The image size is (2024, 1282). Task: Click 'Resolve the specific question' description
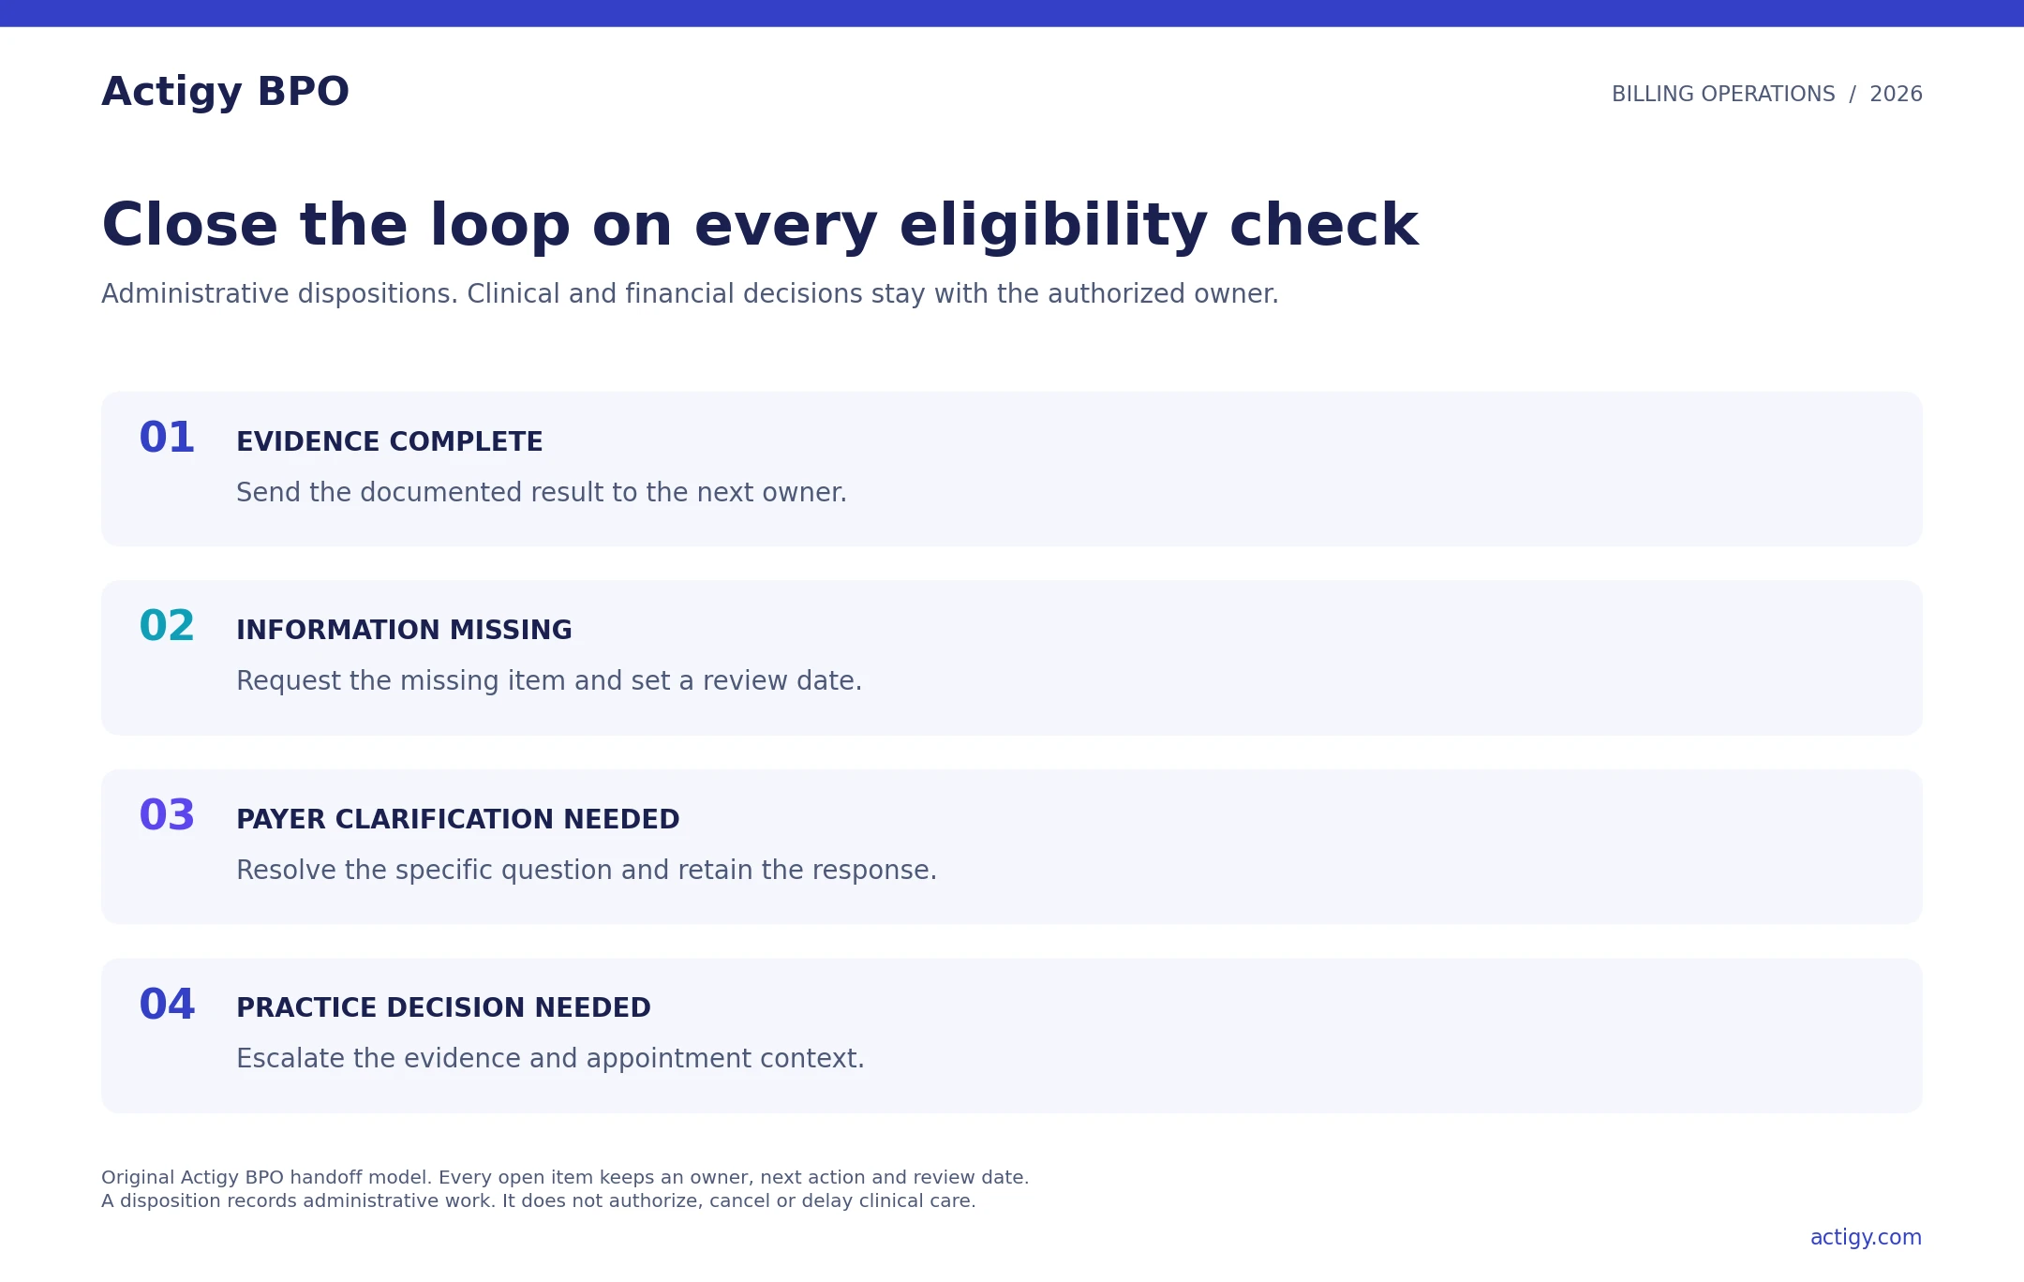point(587,870)
